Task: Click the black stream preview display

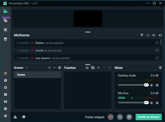Action: 88,19
